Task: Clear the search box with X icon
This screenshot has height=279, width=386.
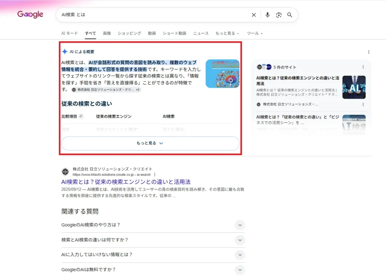Action: click(x=254, y=15)
